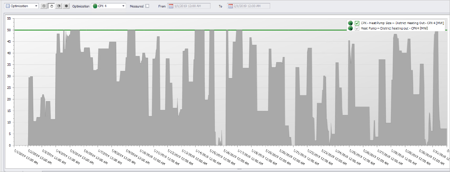Click y-axis label 55

coord(9,18)
